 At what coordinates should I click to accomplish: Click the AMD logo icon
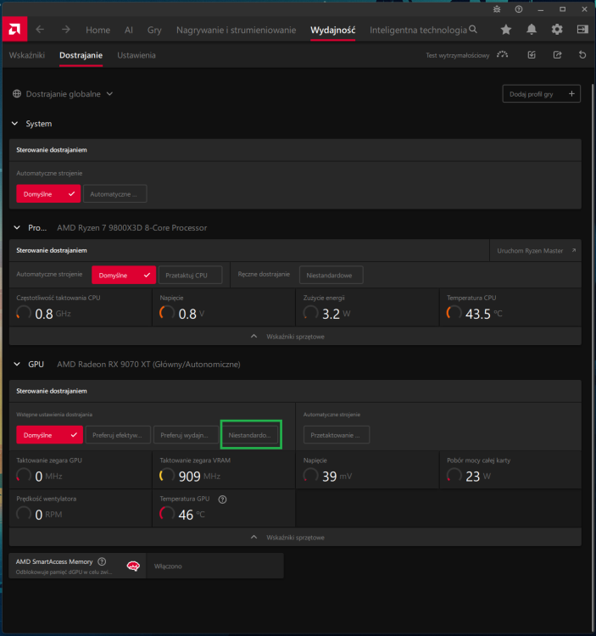[x=14, y=29]
